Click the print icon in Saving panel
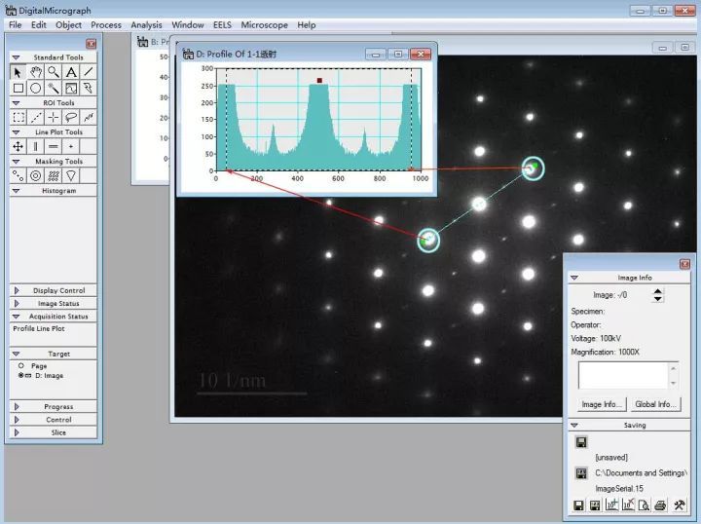 click(x=660, y=505)
